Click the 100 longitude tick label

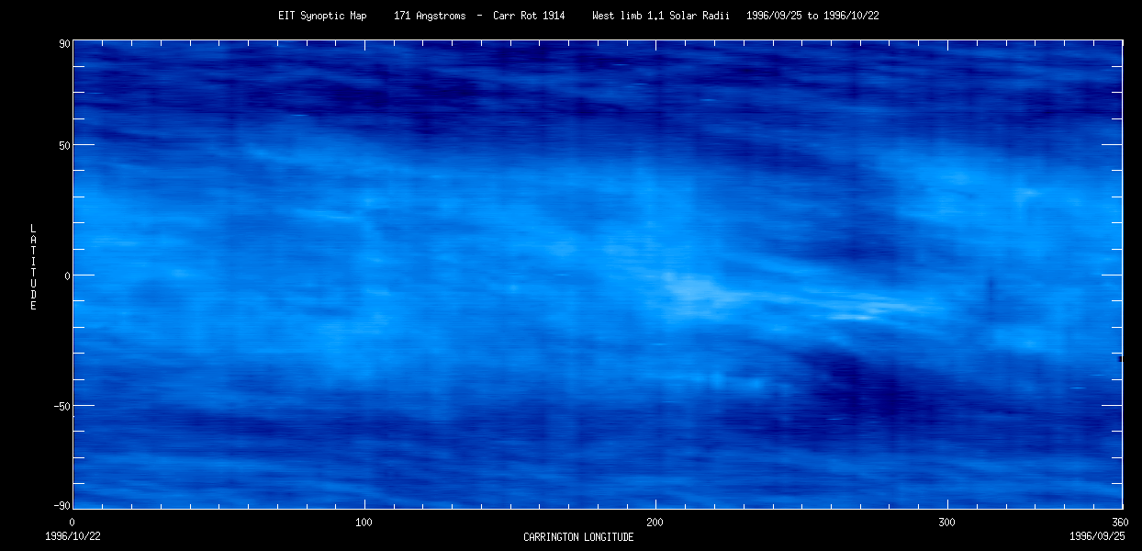tap(364, 523)
